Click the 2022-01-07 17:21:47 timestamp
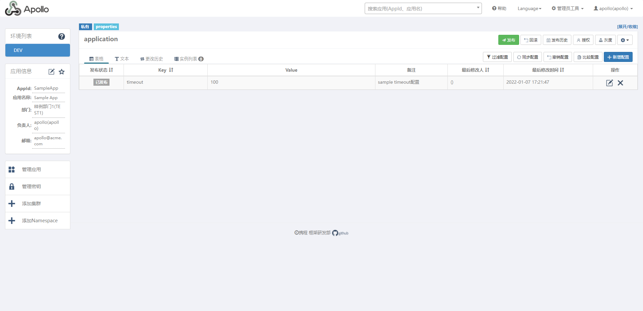Viewport: 643px width, 311px height. 528,82
